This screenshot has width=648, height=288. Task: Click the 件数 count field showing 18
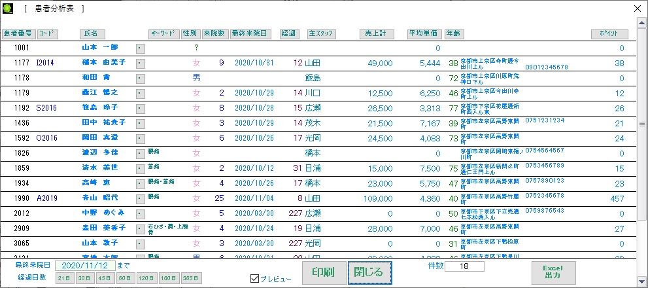[x=464, y=266]
